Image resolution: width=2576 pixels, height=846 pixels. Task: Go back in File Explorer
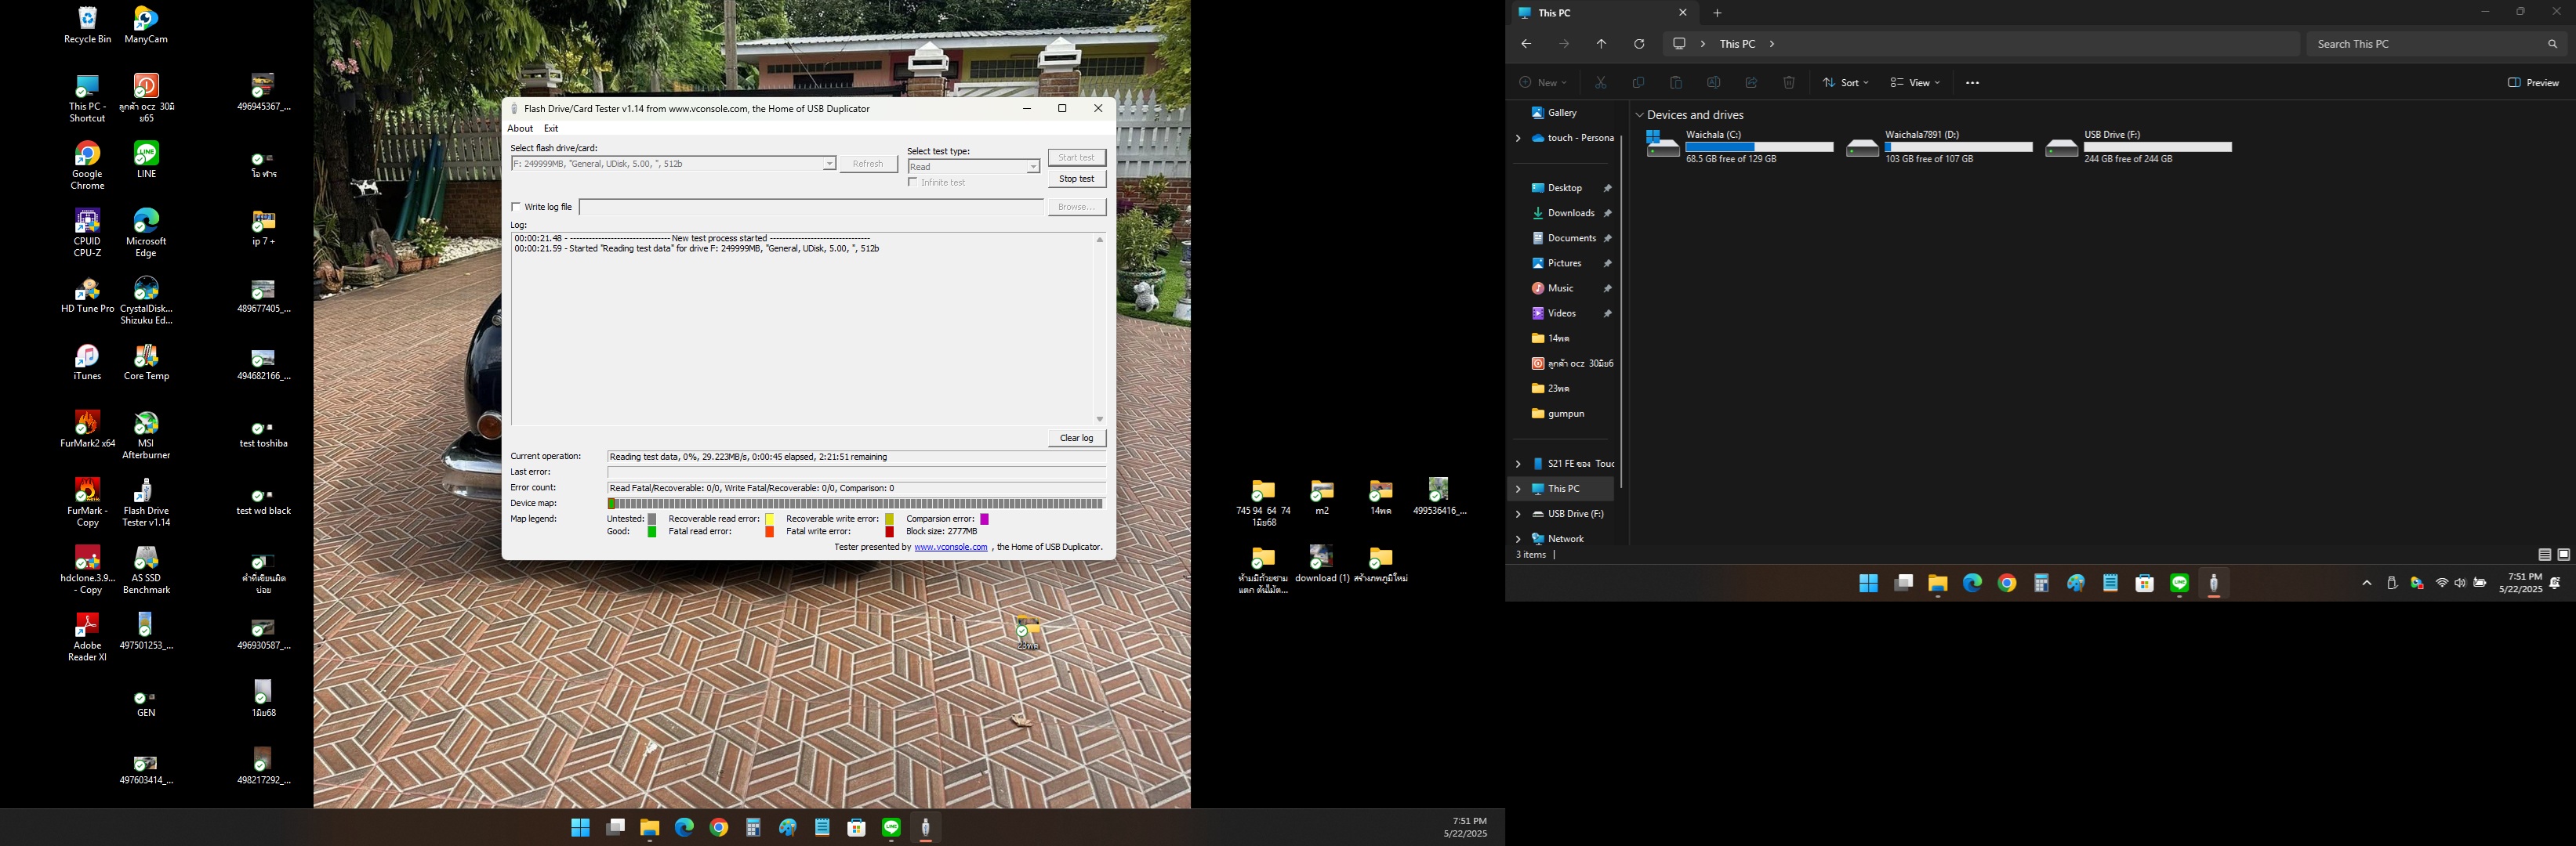pyautogui.click(x=1526, y=44)
